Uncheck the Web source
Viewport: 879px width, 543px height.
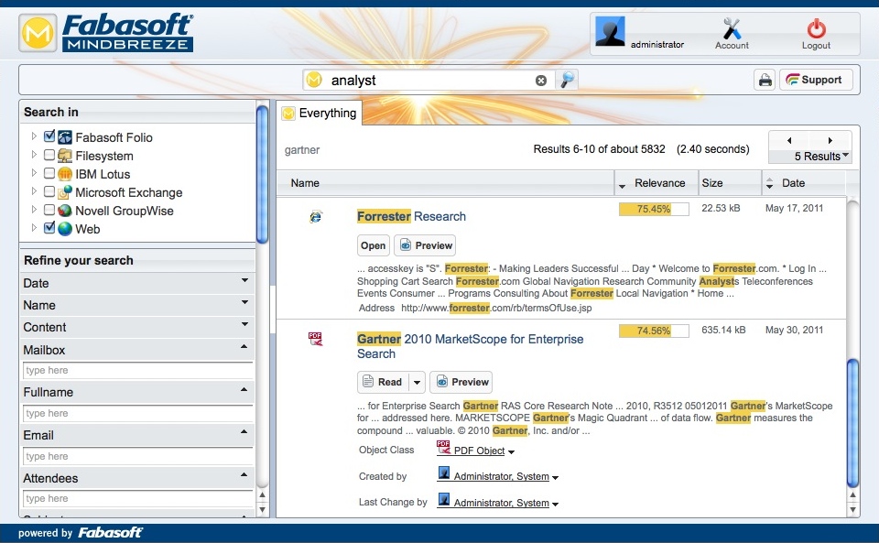click(x=49, y=227)
